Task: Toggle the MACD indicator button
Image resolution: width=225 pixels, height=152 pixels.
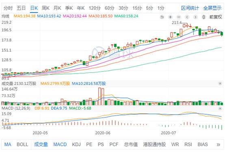Action: pyautogui.click(x=60, y=144)
